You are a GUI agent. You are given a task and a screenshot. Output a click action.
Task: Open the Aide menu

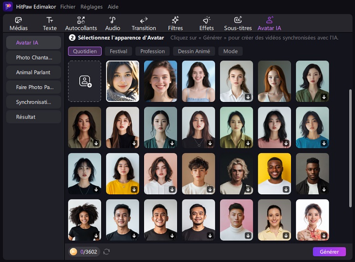(113, 7)
